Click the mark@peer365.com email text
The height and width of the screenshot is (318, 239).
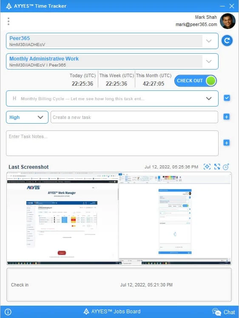pos(196,25)
